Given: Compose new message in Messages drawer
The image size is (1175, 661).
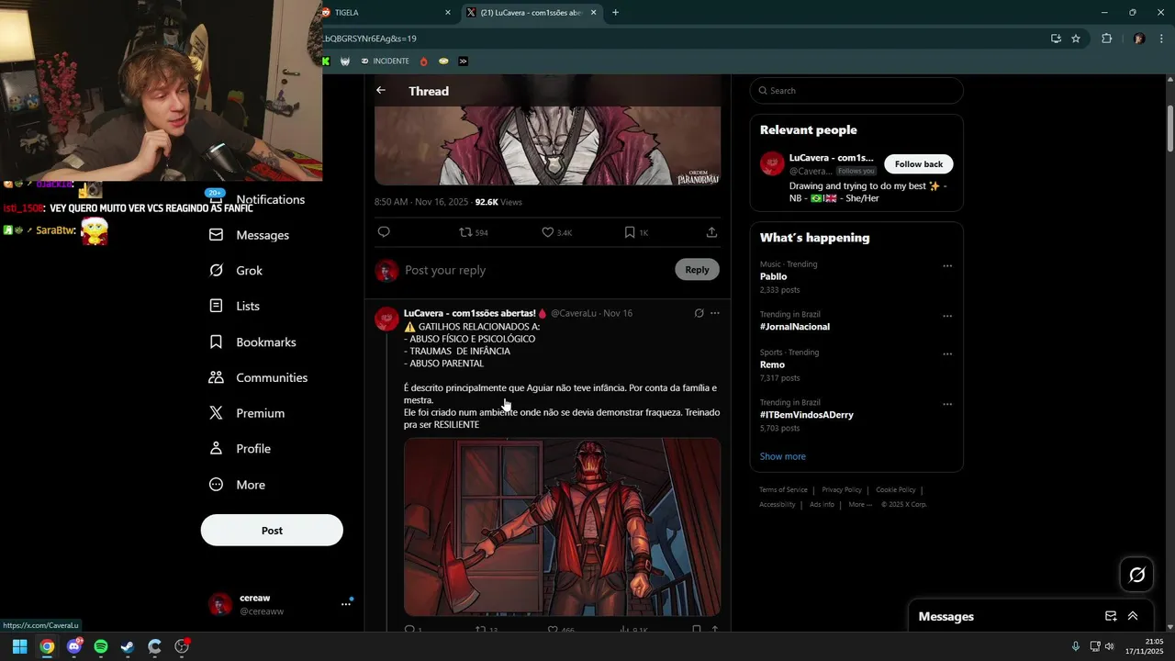Looking at the screenshot, I should click(x=1111, y=616).
